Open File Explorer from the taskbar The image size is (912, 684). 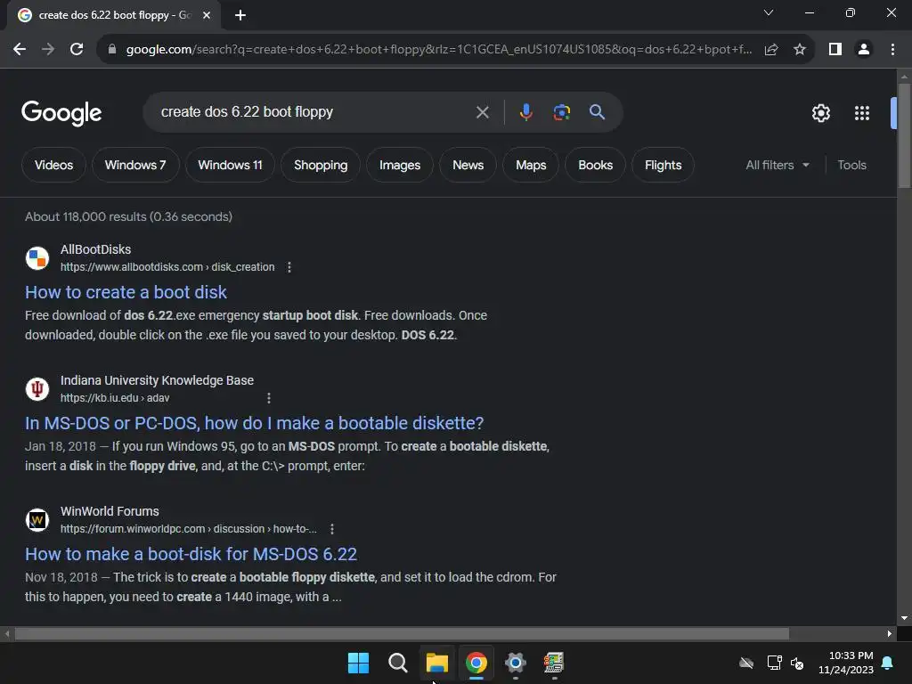click(x=436, y=663)
